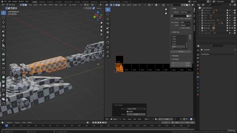Viewport: 237px width, 133px height.
Task: Select the Measure tool in the 3D viewport toolbar
Action: tap(3, 45)
